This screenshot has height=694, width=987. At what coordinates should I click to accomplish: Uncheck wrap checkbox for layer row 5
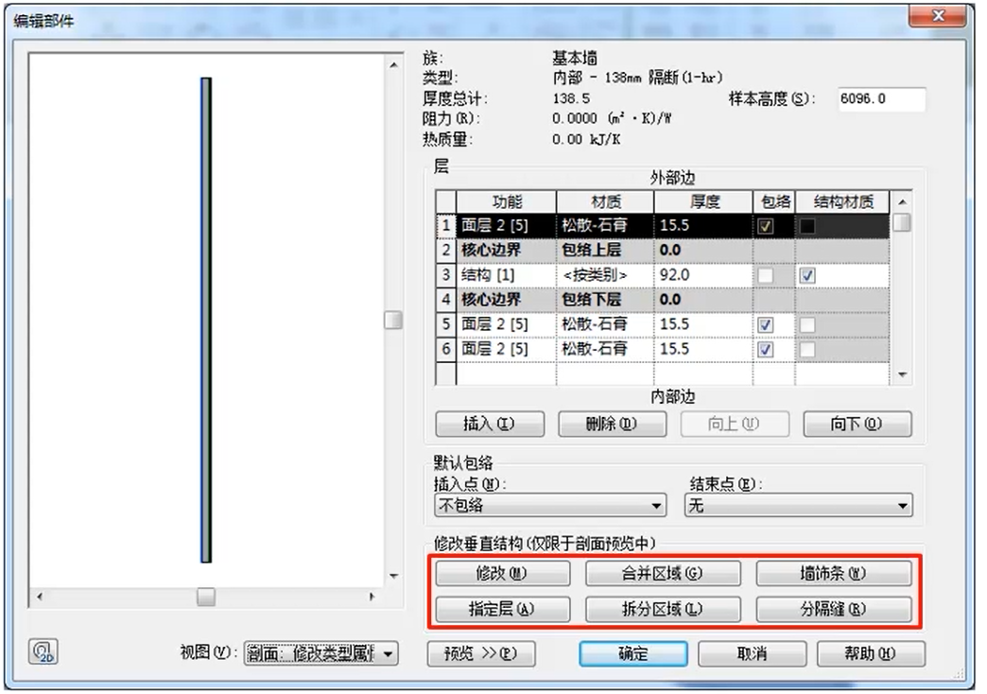coord(767,324)
